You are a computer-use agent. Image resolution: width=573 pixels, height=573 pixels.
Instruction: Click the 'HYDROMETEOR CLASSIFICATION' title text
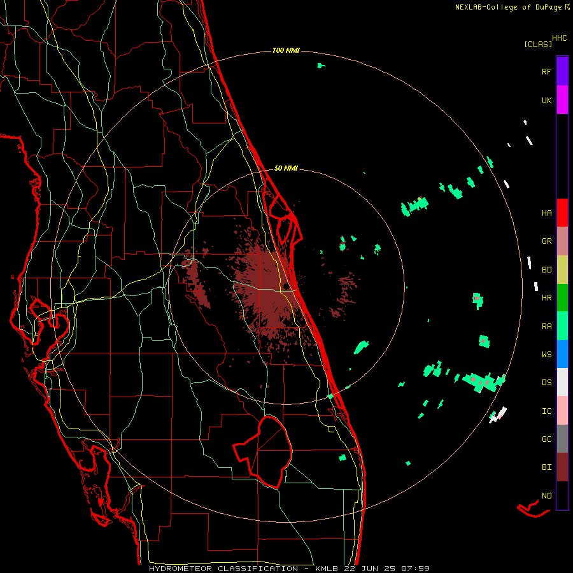[x=223, y=569]
